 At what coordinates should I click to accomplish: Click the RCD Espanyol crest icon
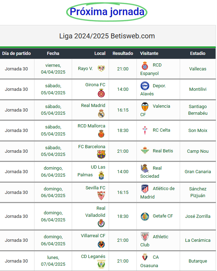click(145, 66)
